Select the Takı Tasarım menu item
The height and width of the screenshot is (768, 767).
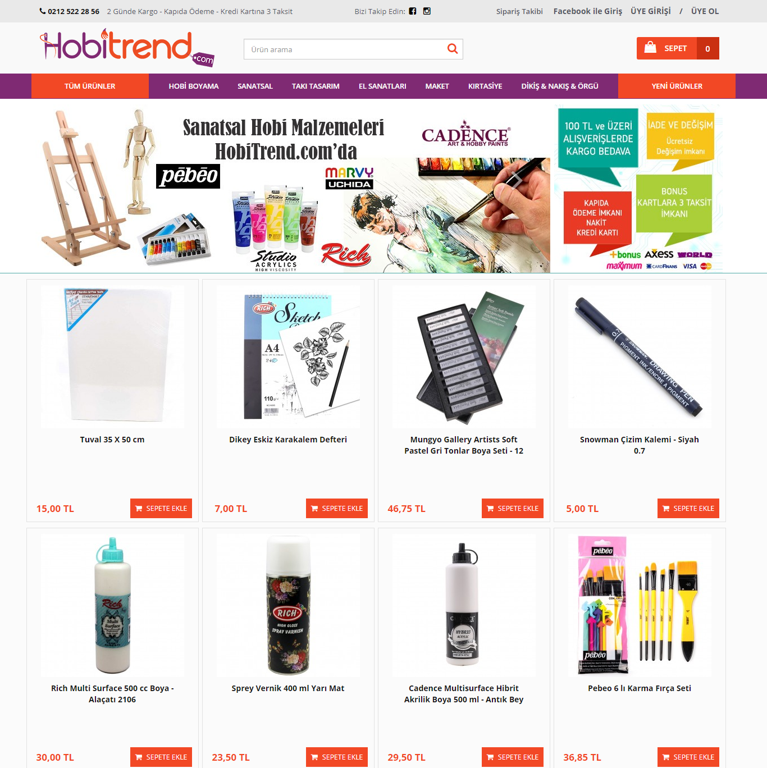point(316,86)
